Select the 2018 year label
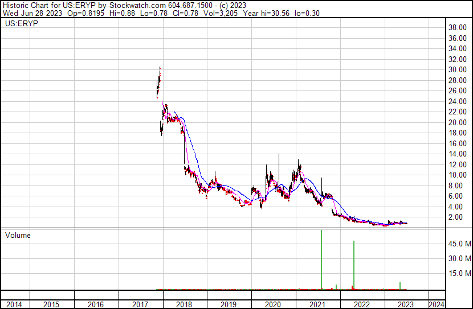This screenshot has height=309, width=473. pyautogui.click(x=184, y=304)
